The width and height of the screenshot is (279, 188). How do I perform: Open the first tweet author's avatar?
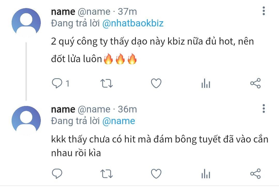[26, 23]
